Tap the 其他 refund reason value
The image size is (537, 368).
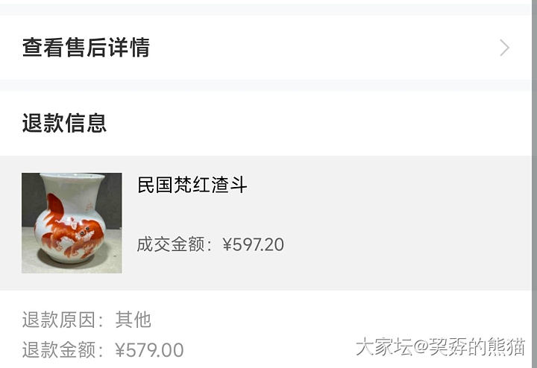(x=134, y=320)
